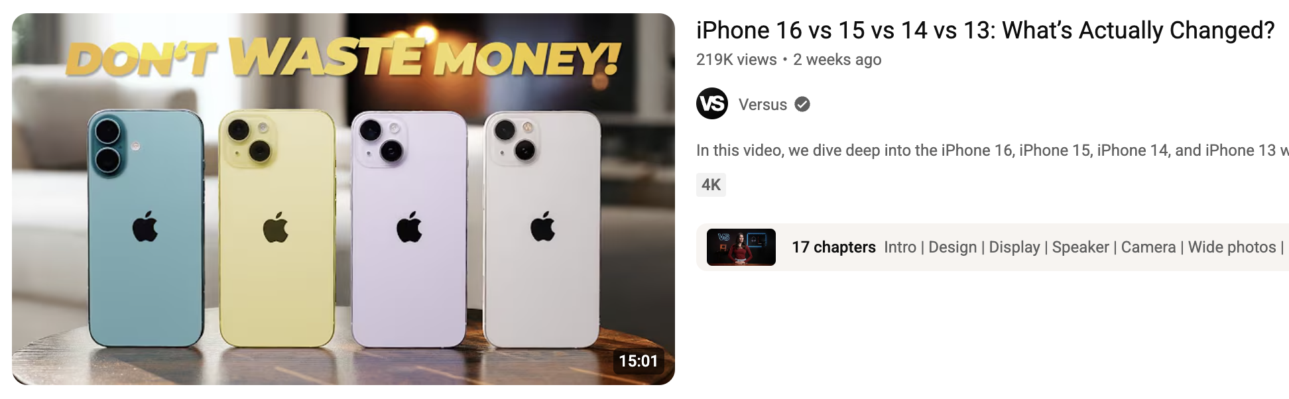
Task: Expand the 17 chapters list
Action: pyautogui.click(x=833, y=247)
